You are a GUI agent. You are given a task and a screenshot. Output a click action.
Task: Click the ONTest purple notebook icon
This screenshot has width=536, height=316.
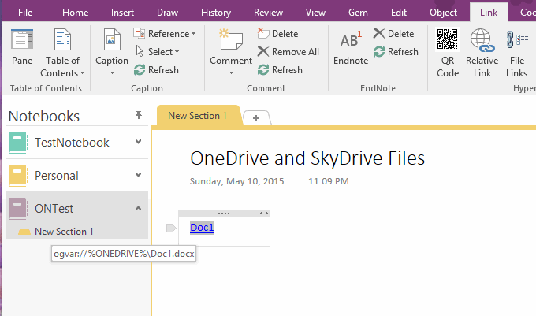pos(18,209)
